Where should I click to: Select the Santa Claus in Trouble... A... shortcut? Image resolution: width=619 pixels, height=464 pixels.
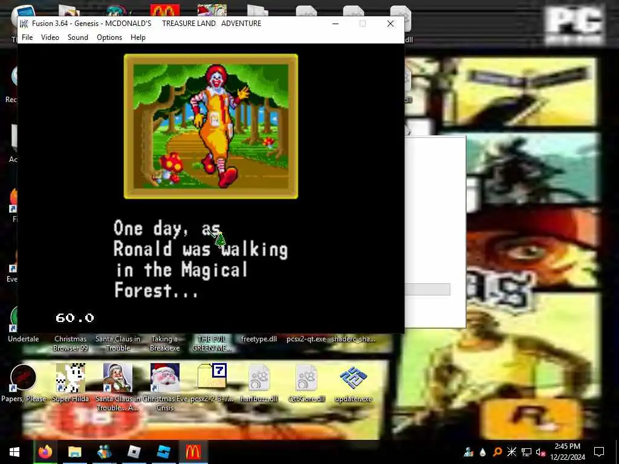pos(118,387)
